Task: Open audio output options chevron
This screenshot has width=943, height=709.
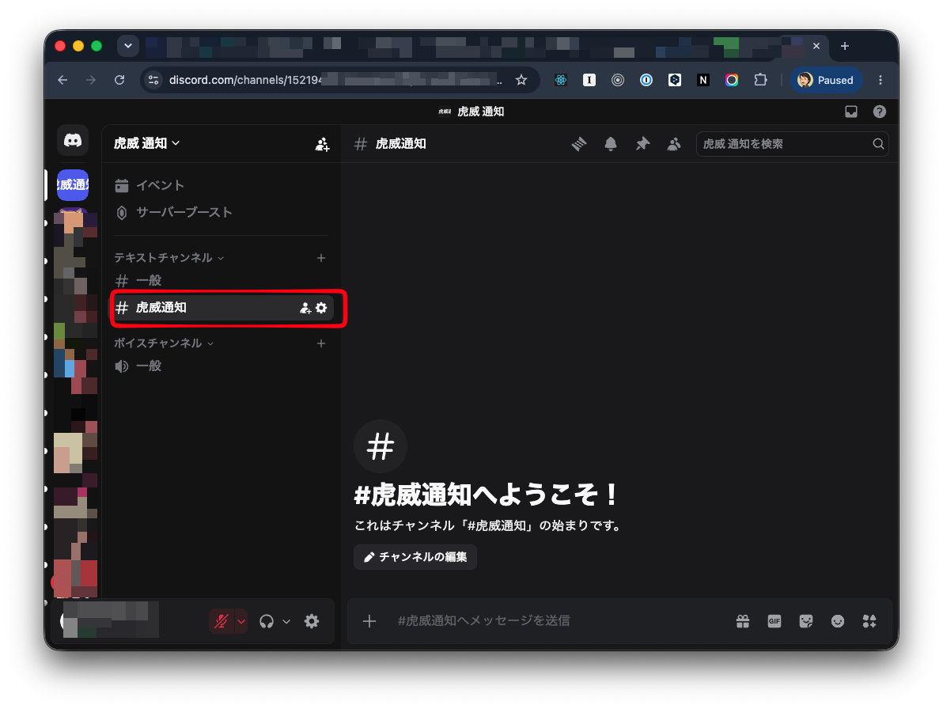Action: pyautogui.click(x=286, y=621)
